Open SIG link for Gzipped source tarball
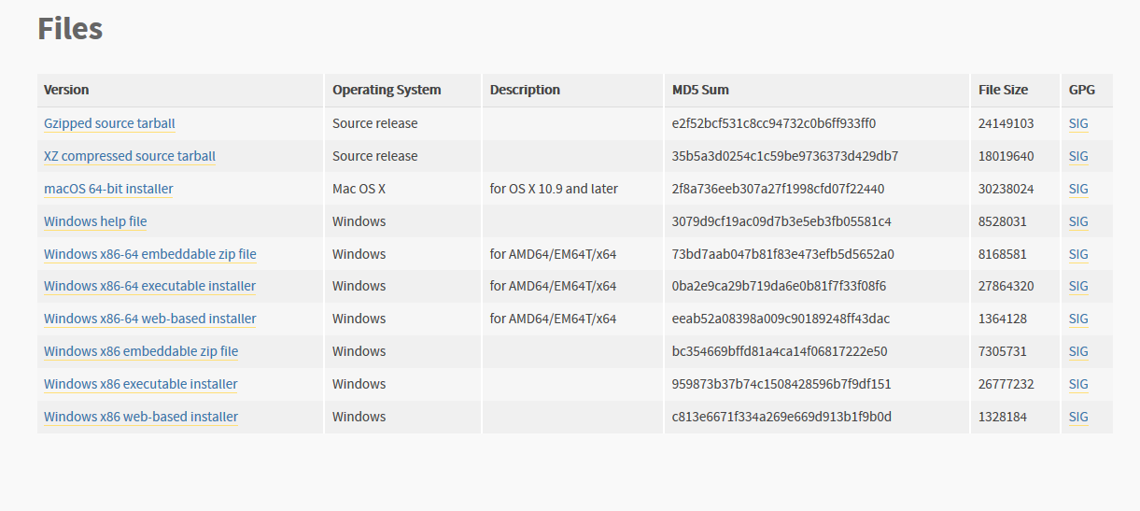 (1078, 123)
